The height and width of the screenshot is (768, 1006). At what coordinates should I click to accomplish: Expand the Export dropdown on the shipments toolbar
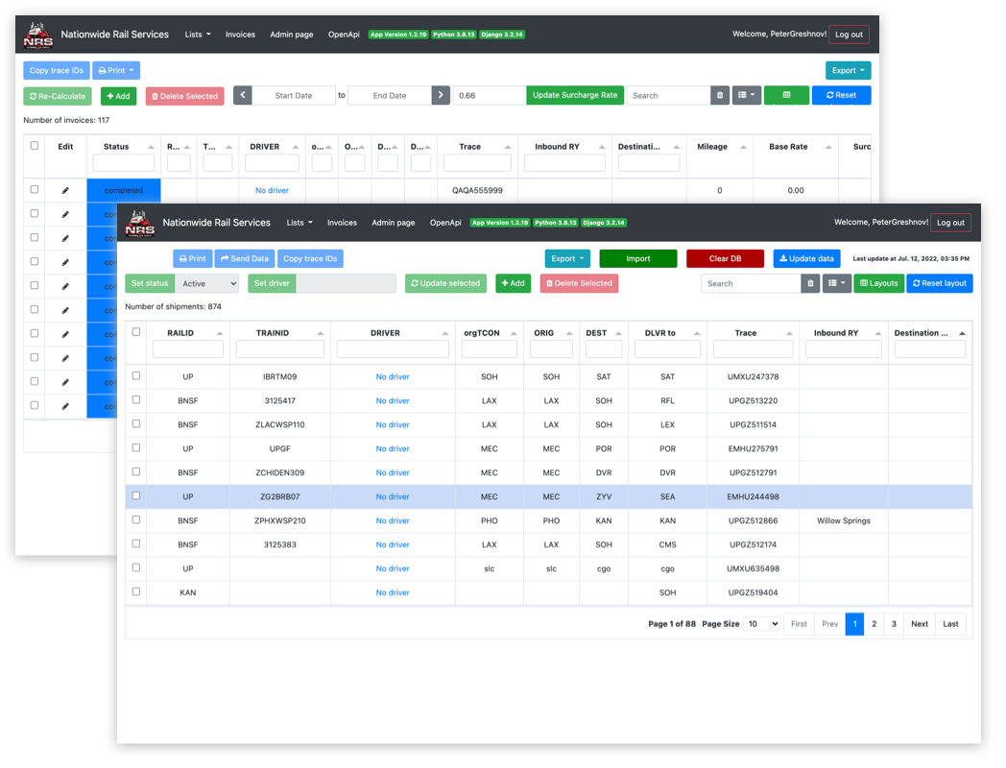[x=566, y=258]
